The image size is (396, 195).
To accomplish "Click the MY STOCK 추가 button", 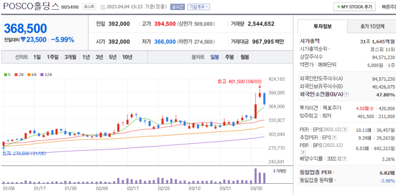I will point(355,7).
